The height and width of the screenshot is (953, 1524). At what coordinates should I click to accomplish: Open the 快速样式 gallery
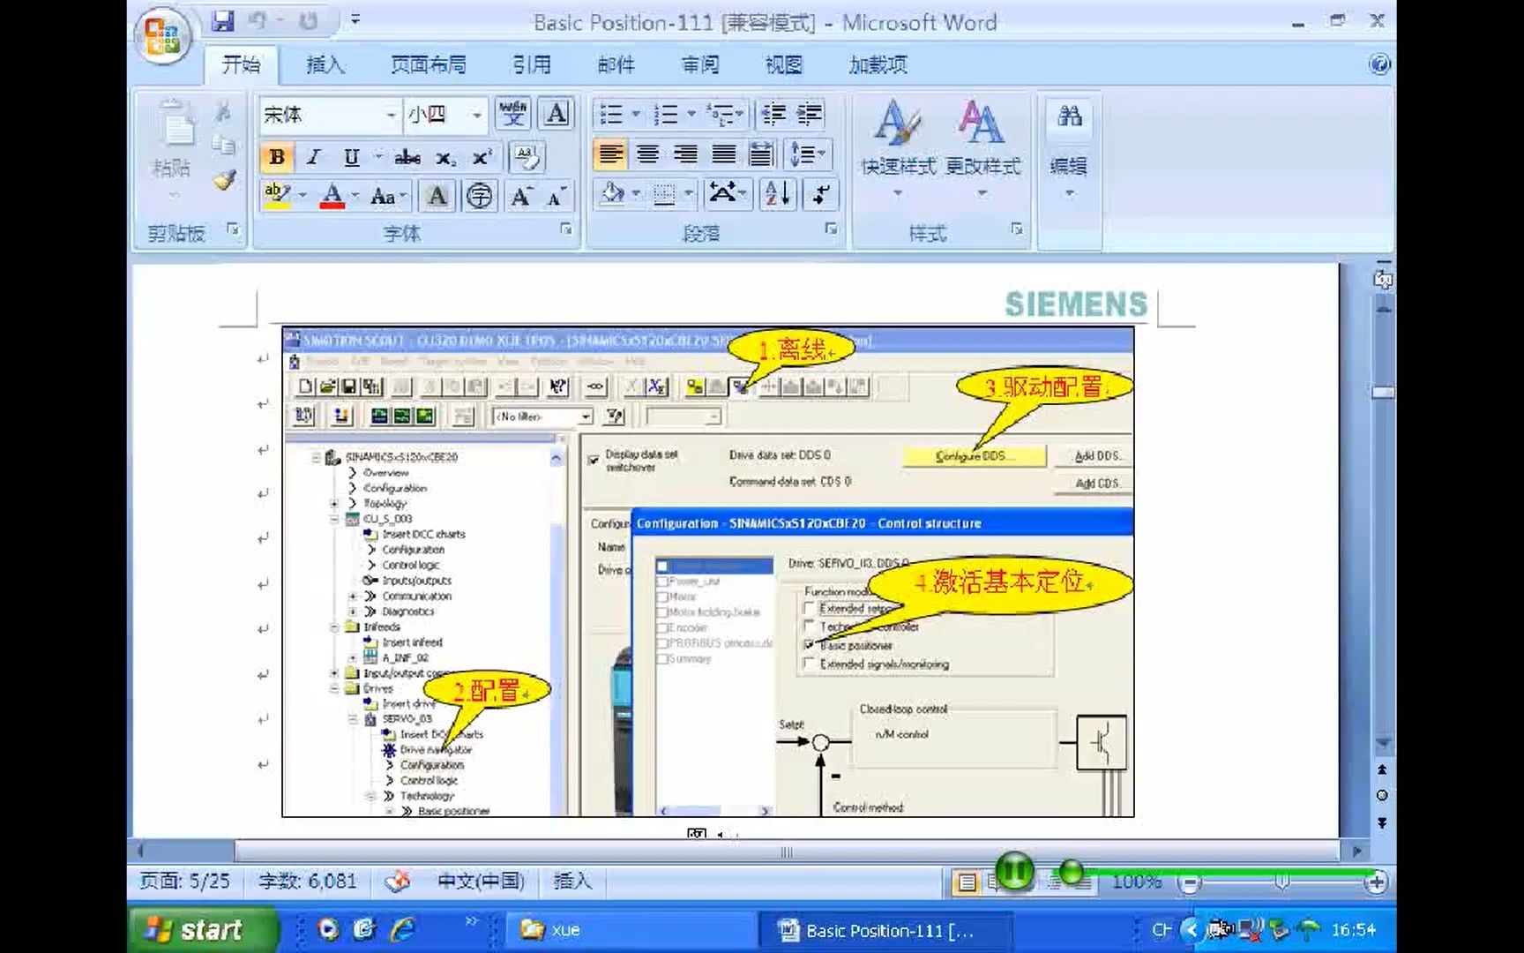pos(898,148)
